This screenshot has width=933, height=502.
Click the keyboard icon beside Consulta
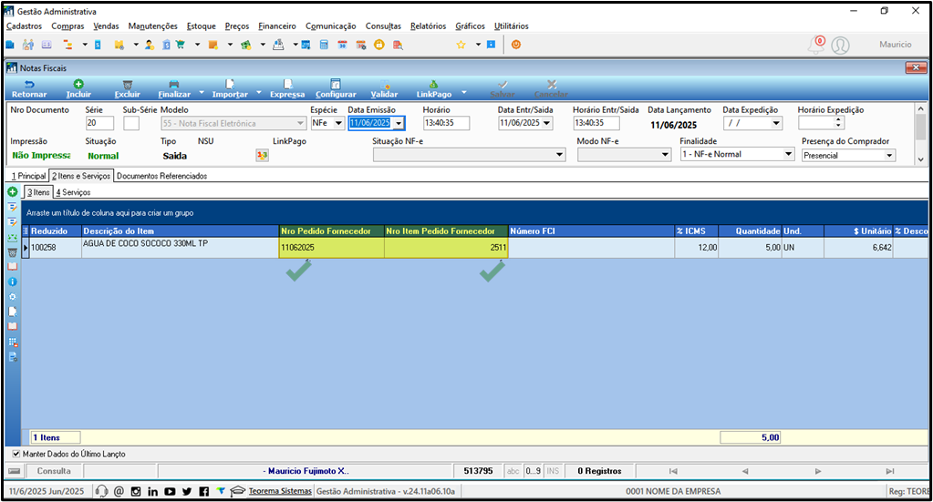click(x=15, y=471)
